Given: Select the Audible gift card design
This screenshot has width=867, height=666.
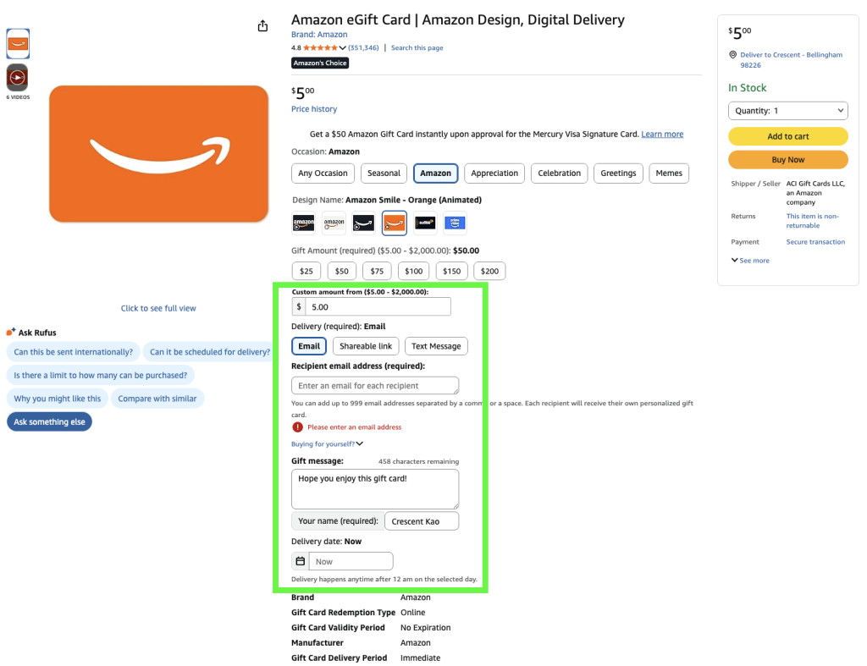Looking at the screenshot, I should pos(424,223).
